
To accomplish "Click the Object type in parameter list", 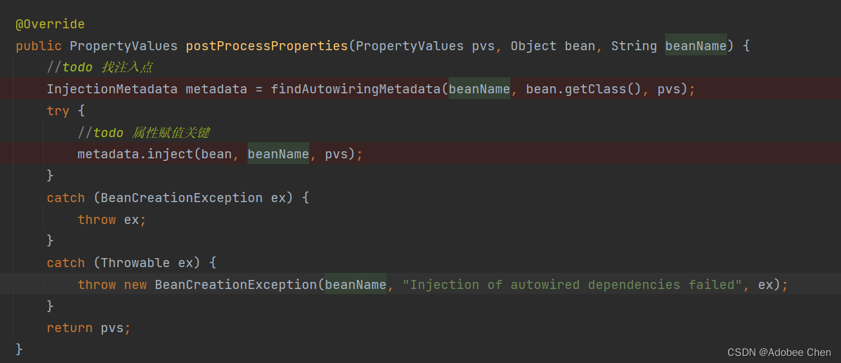I will pos(534,46).
